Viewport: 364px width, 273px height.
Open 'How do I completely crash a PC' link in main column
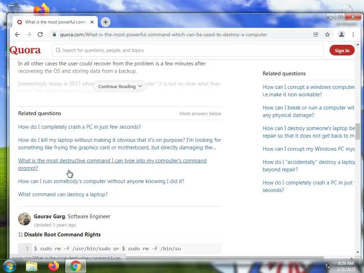click(x=79, y=127)
